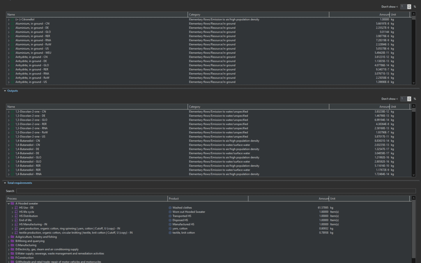Decrease the outputs Don't show percentage

(x=409, y=100)
